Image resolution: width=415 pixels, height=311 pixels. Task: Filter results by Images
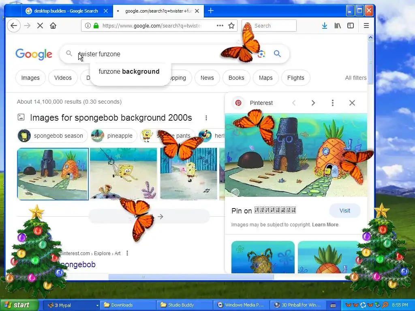(x=30, y=78)
